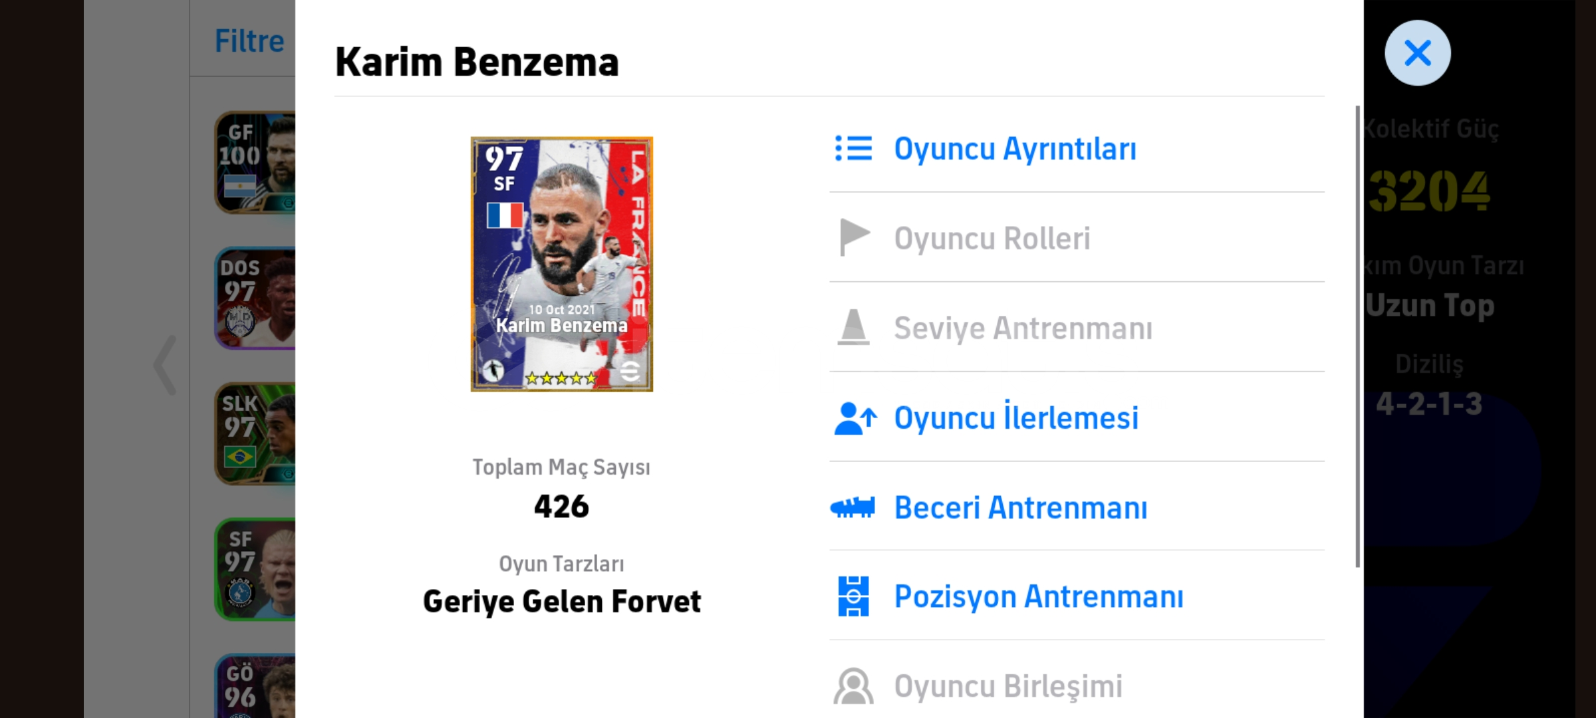The image size is (1596, 718).
Task: Click the Seviye Antrenmanı cone icon
Action: click(x=853, y=327)
